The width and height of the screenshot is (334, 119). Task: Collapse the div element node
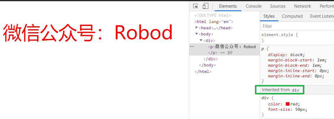click(201, 40)
